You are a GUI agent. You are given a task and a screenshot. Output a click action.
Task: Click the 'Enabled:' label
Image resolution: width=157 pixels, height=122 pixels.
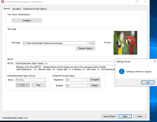pyautogui.click(x=60, y=86)
